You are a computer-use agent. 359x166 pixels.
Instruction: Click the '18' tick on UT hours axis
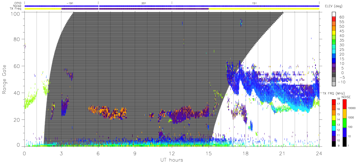click(x=246, y=153)
